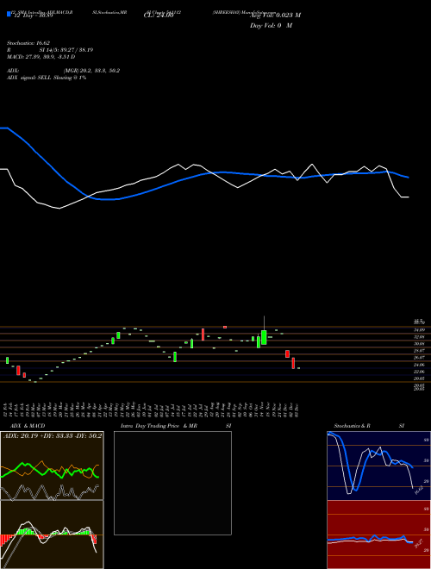Screen dimensions: 431x569
Task: Click the tall green candle with long upper wick
Action: point(264,337)
